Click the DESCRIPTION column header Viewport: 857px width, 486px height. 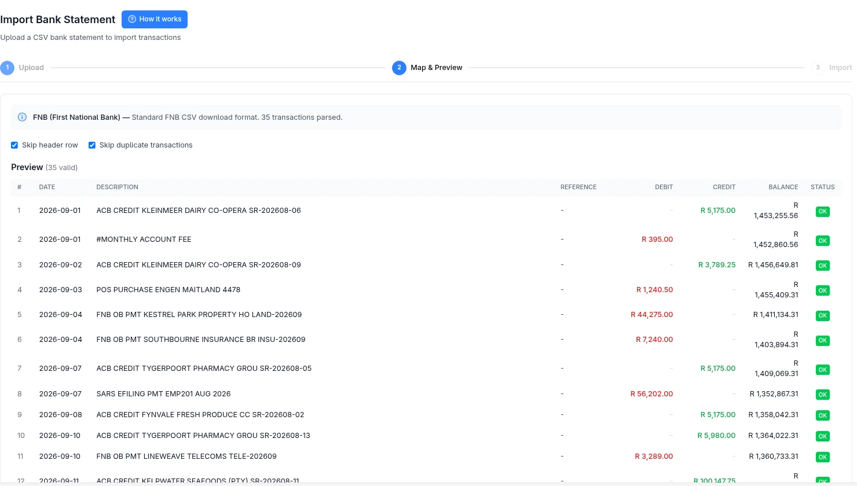117,187
